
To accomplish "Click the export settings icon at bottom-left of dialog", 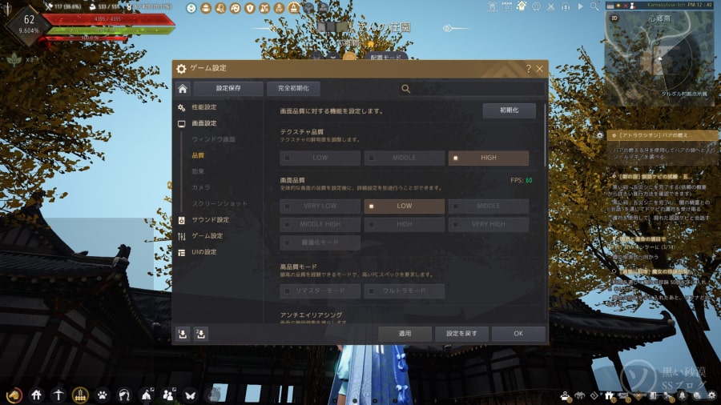I will 183,334.
